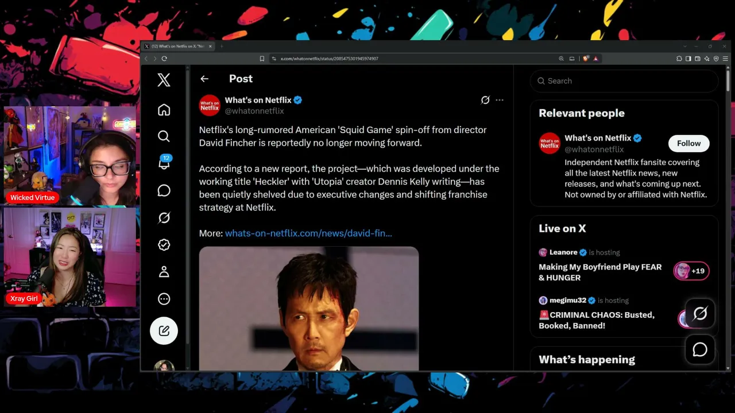The image size is (735, 413).
Task: Open the tab search dropdown arrow
Action: 684,46
